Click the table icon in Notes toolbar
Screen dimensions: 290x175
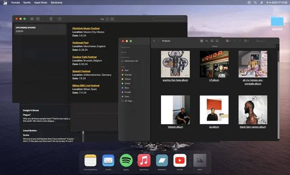coord(112,19)
